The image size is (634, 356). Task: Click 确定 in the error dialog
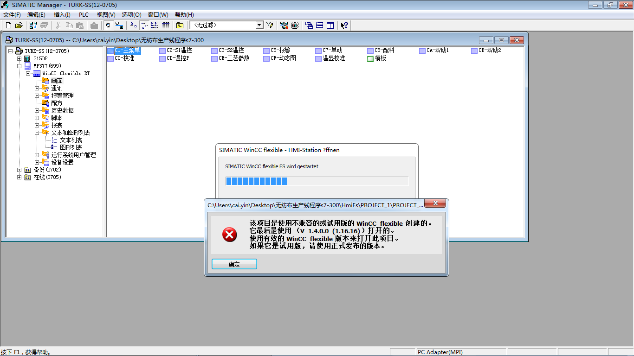[234, 264]
